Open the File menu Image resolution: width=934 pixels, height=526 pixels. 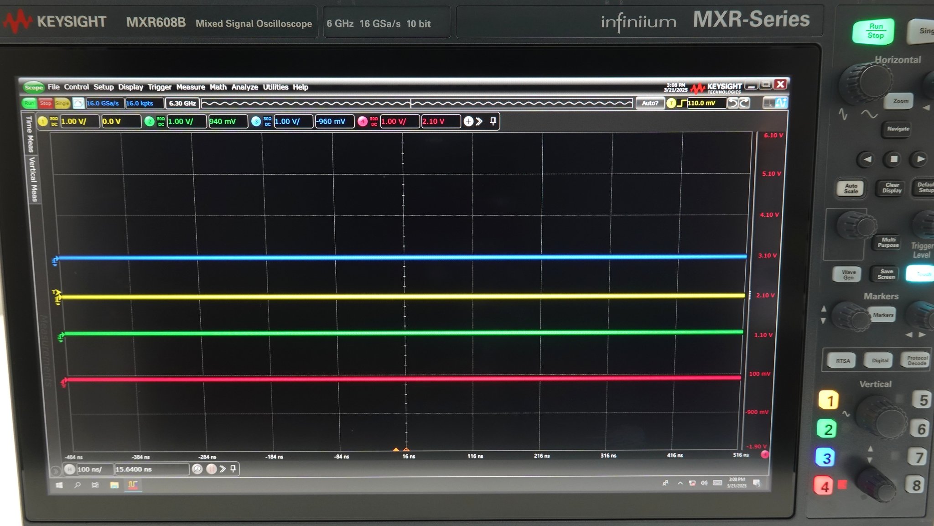coord(54,87)
